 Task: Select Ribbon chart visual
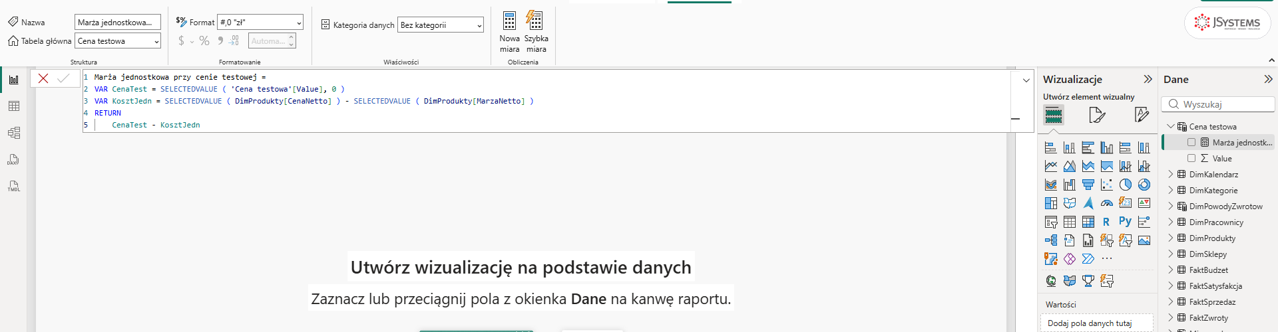pyautogui.click(x=1051, y=185)
